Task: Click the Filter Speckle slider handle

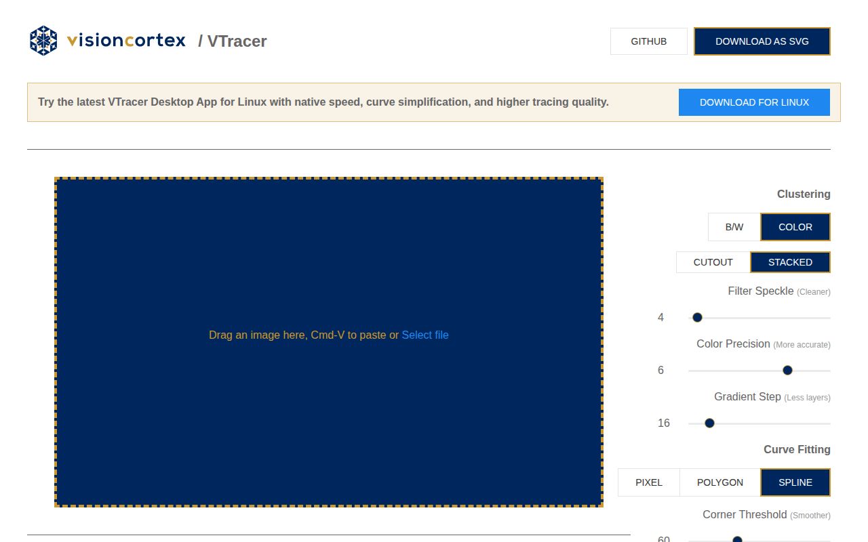Action: click(x=697, y=317)
